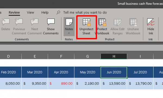This screenshot has height=98, width=163.
Task: Delete the selected comment
Action: tap(6, 25)
